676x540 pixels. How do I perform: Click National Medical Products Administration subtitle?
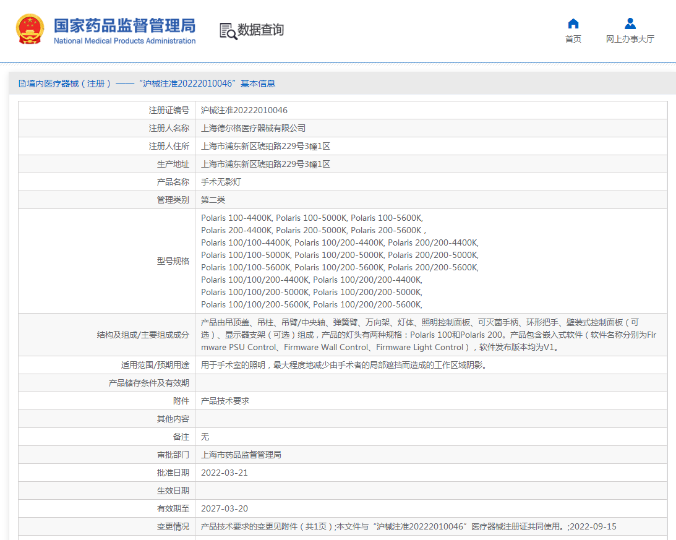click(x=124, y=41)
